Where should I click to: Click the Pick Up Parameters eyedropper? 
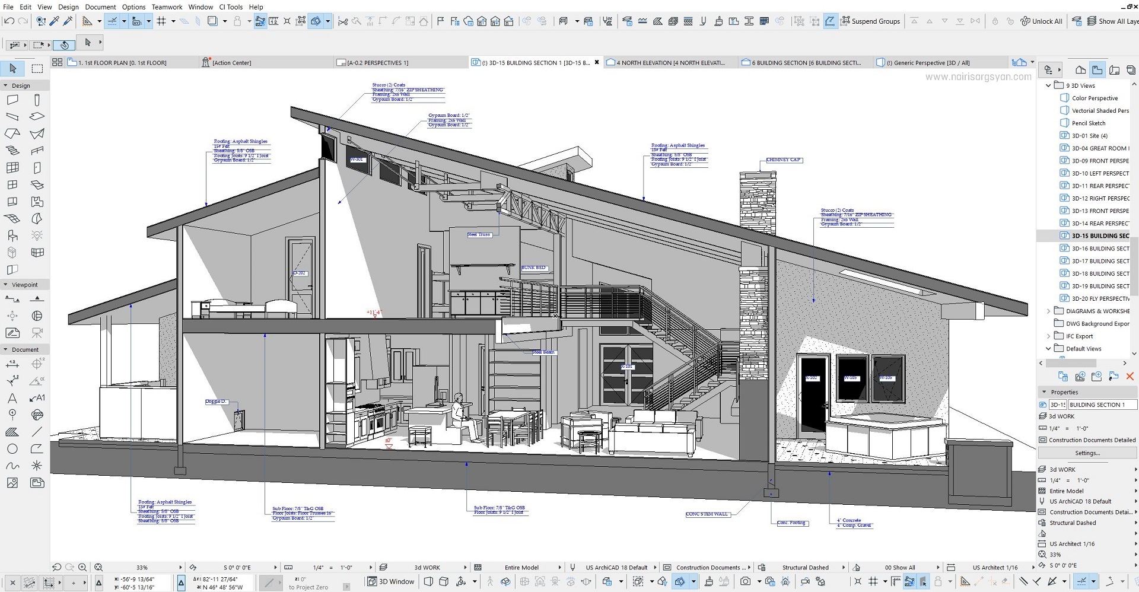(x=54, y=21)
